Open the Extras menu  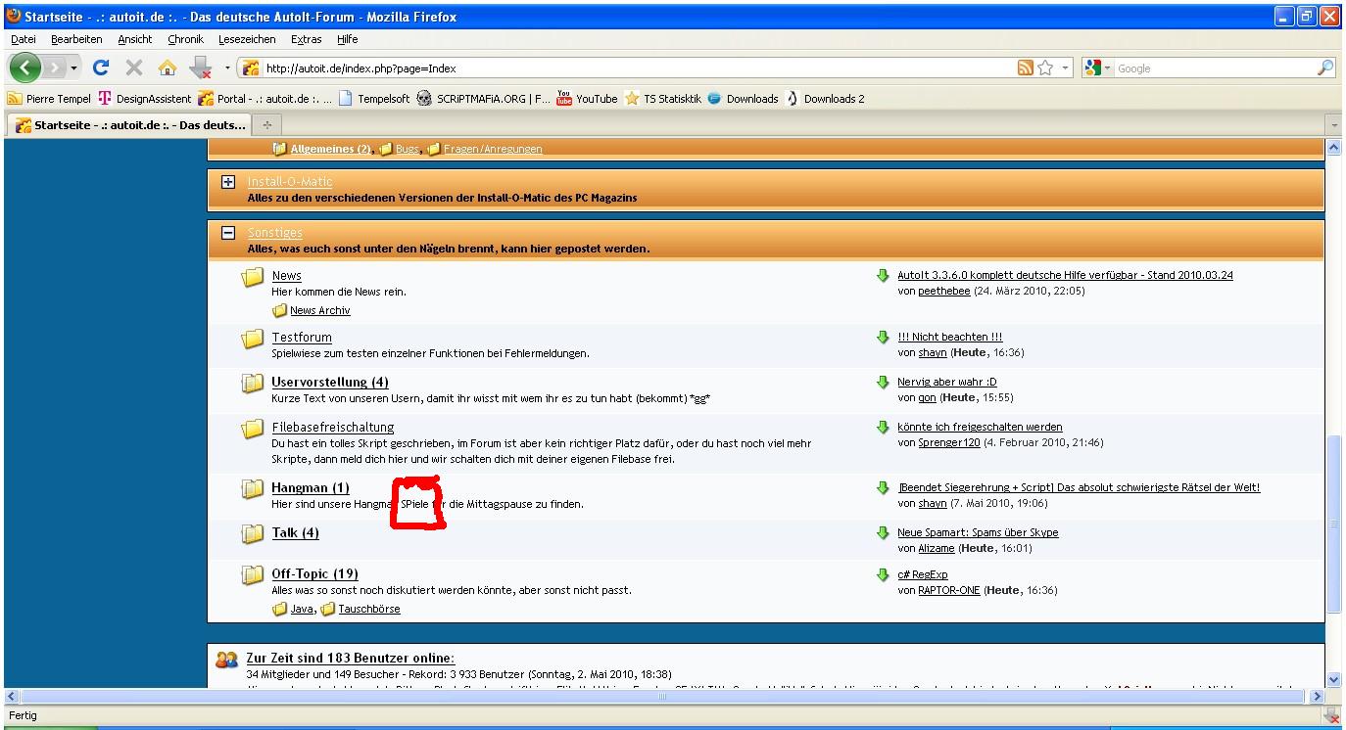306,39
